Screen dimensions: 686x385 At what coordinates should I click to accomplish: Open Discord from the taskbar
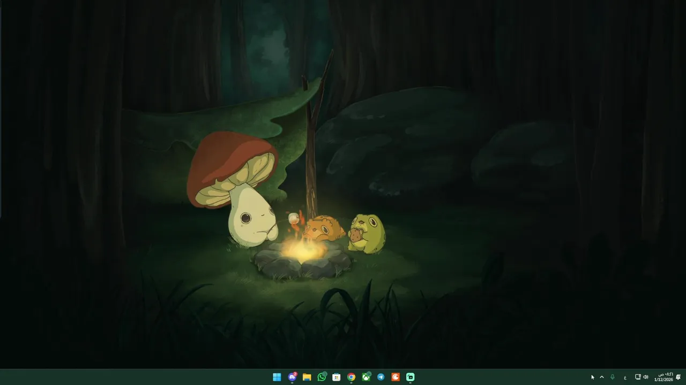(x=292, y=377)
